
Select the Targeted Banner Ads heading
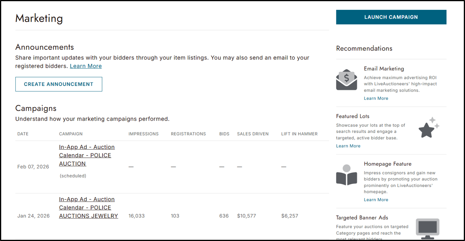coord(362,218)
